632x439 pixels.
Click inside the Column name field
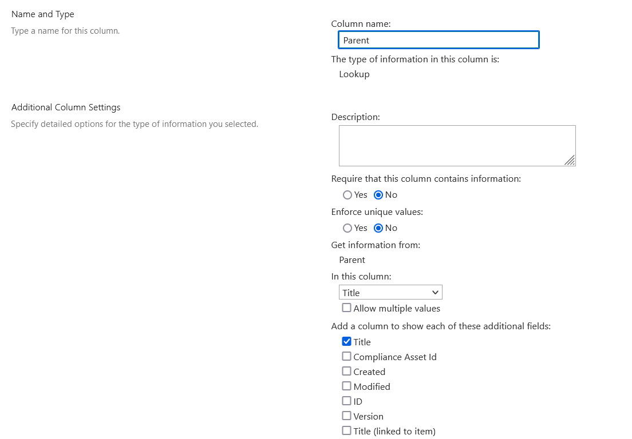coord(438,40)
